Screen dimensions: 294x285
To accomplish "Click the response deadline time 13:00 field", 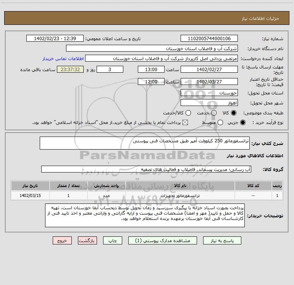I will pos(151,69).
